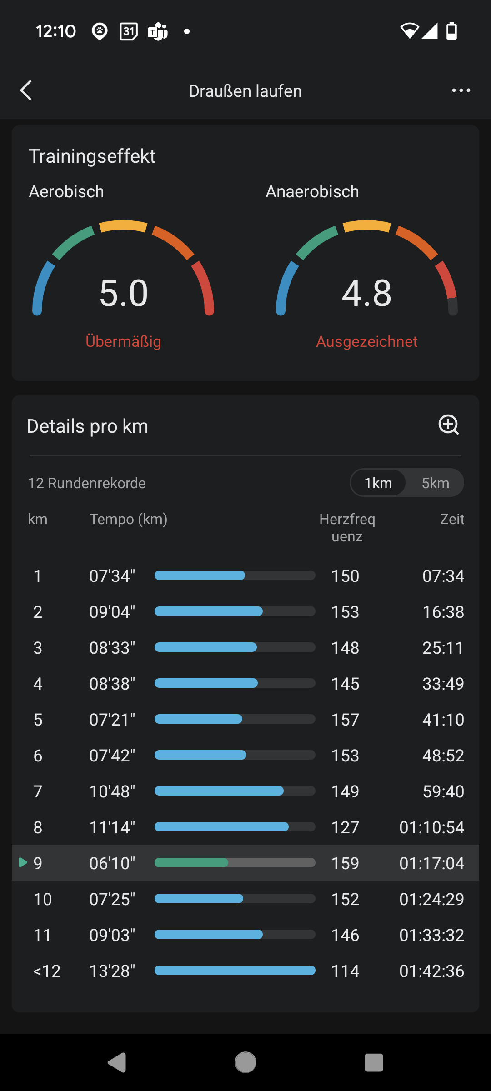
Task: Tap the Tempo (km) column header
Action: pos(128,519)
